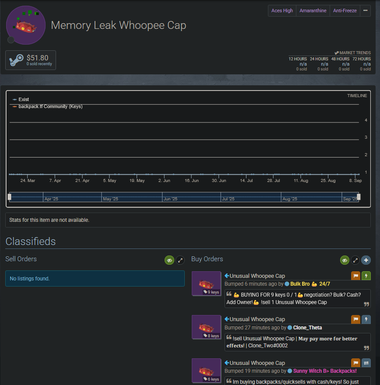Image resolution: width=380 pixels, height=385 pixels.
Task: Report Clone_Theta listing with flag icon
Action: 355,319
